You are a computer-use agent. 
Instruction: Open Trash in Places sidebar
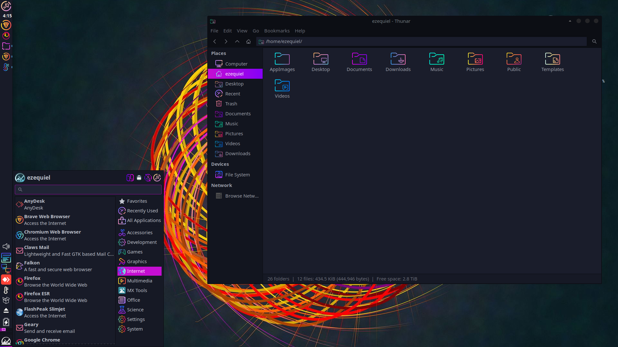pos(235,104)
